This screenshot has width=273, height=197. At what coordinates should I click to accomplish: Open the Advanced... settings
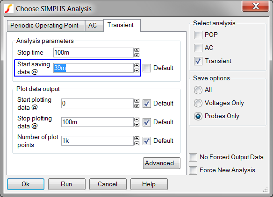[162, 163]
